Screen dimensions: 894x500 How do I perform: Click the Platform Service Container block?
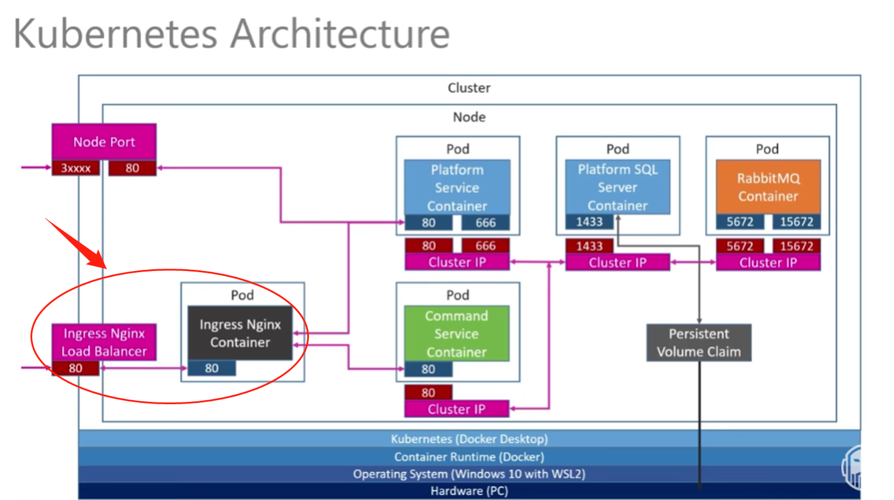457,187
